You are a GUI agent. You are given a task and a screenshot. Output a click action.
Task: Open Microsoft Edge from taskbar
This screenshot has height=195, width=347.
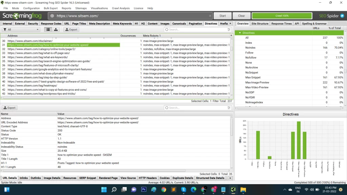(x=193, y=190)
